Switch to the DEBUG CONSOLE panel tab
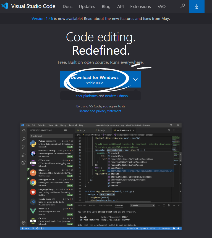Screen dimensions: 212x238 tap(105, 205)
